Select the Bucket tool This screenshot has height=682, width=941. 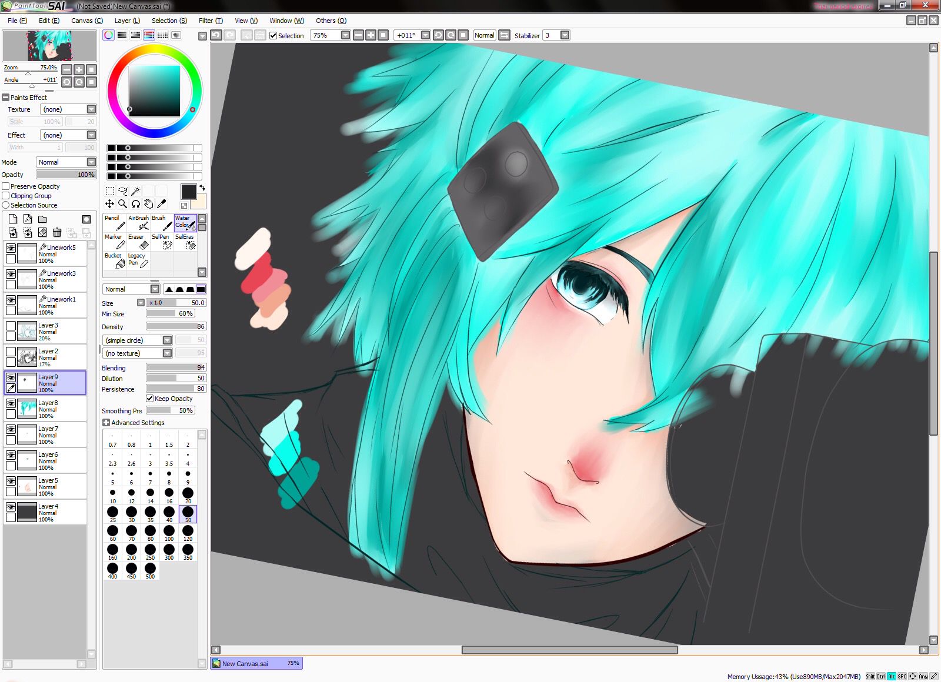point(115,260)
